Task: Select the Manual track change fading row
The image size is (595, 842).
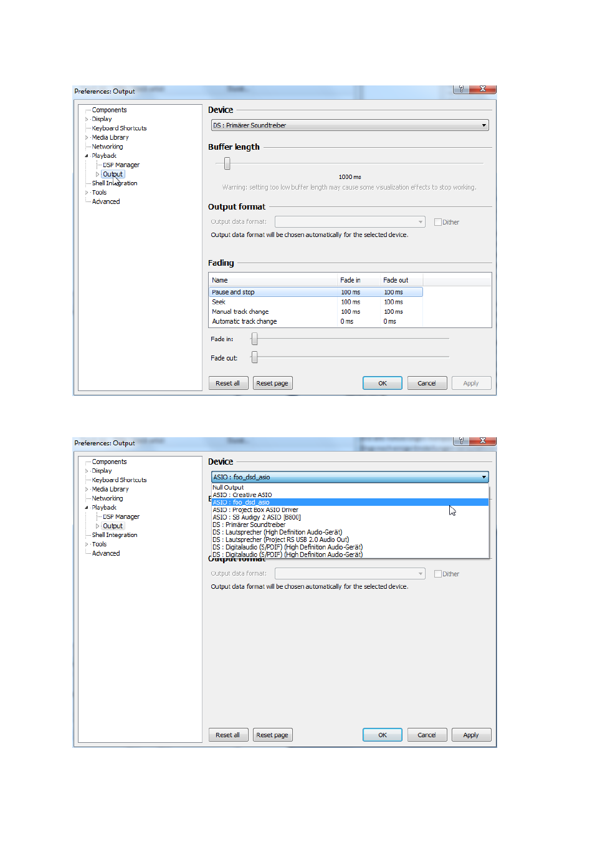Action: pos(317,312)
